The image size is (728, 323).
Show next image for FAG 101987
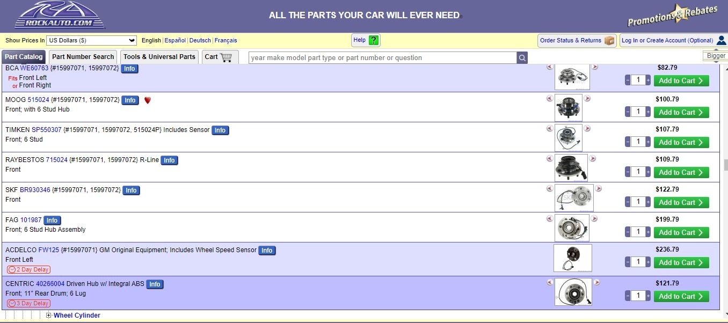tap(594, 218)
